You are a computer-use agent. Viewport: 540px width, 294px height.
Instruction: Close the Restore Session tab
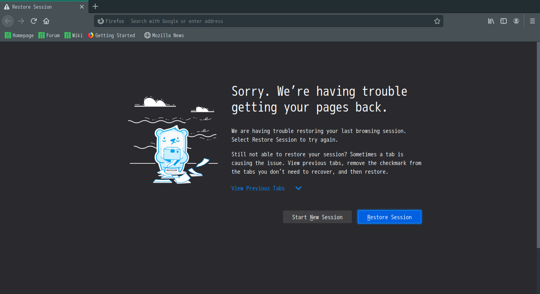tap(82, 7)
